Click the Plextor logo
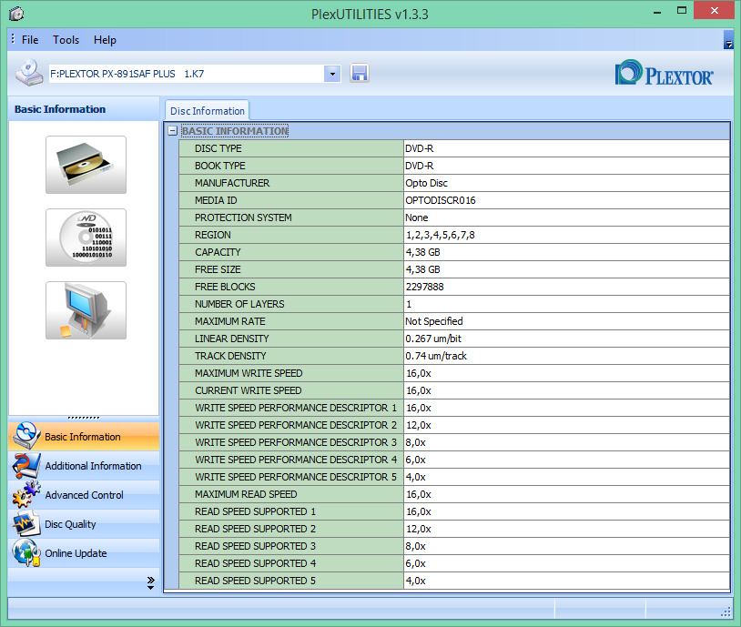Screen dimensions: 741x627 tap(664, 73)
